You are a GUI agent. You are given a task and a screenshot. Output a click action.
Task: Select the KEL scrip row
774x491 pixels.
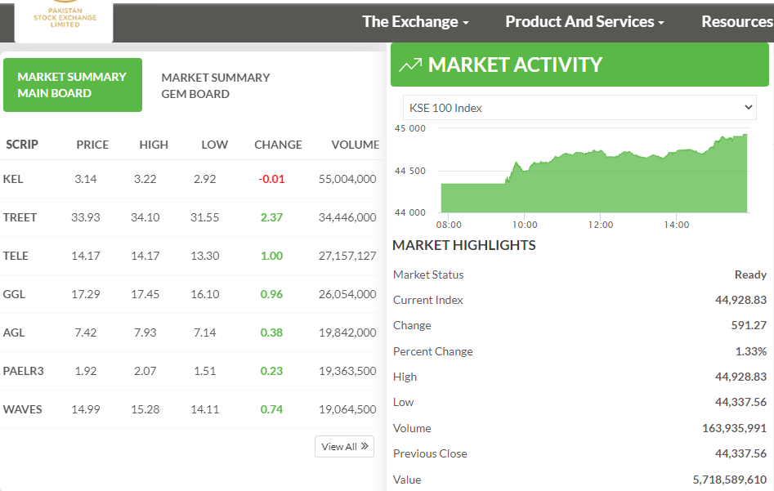(13, 179)
